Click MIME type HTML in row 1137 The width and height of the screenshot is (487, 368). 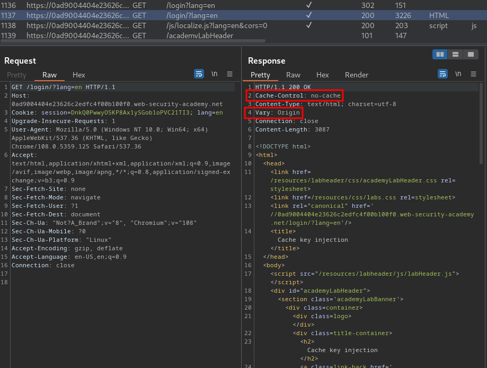pos(439,15)
